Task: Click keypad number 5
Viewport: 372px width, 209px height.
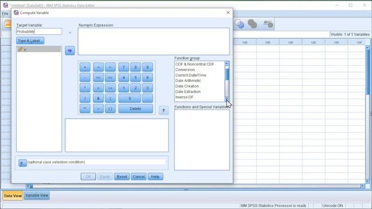Action: click(x=135, y=77)
